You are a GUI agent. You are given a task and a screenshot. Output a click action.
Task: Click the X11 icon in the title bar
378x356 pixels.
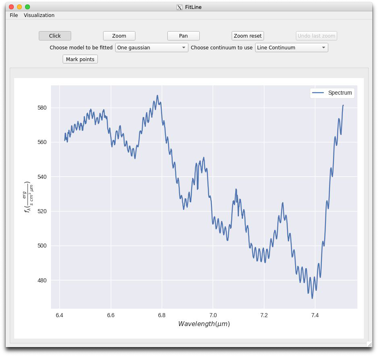(179, 7)
